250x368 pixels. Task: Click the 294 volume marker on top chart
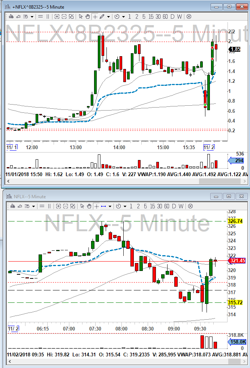[x=236, y=160]
